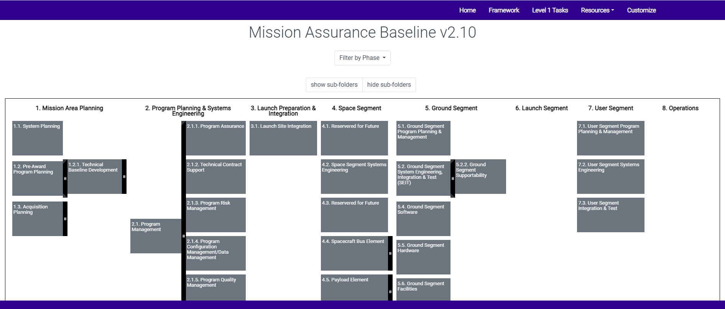The height and width of the screenshot is (309, 725).
Task: Open 5.5 Ground Segment Hardware box
Action: 423,257
